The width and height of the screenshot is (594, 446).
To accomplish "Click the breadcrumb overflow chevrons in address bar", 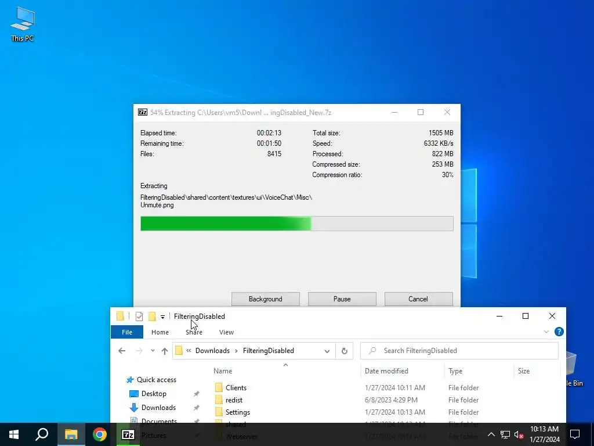I will (x=189, y=350).
